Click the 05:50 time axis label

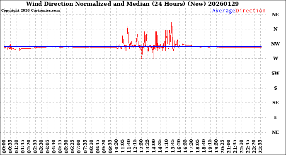click(x=67, y=147)
